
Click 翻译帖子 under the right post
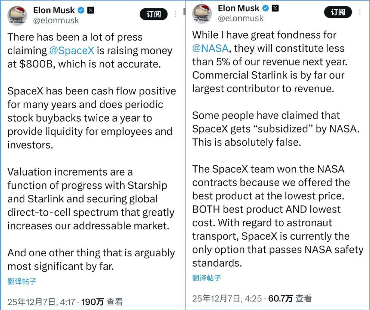(207, 278)
